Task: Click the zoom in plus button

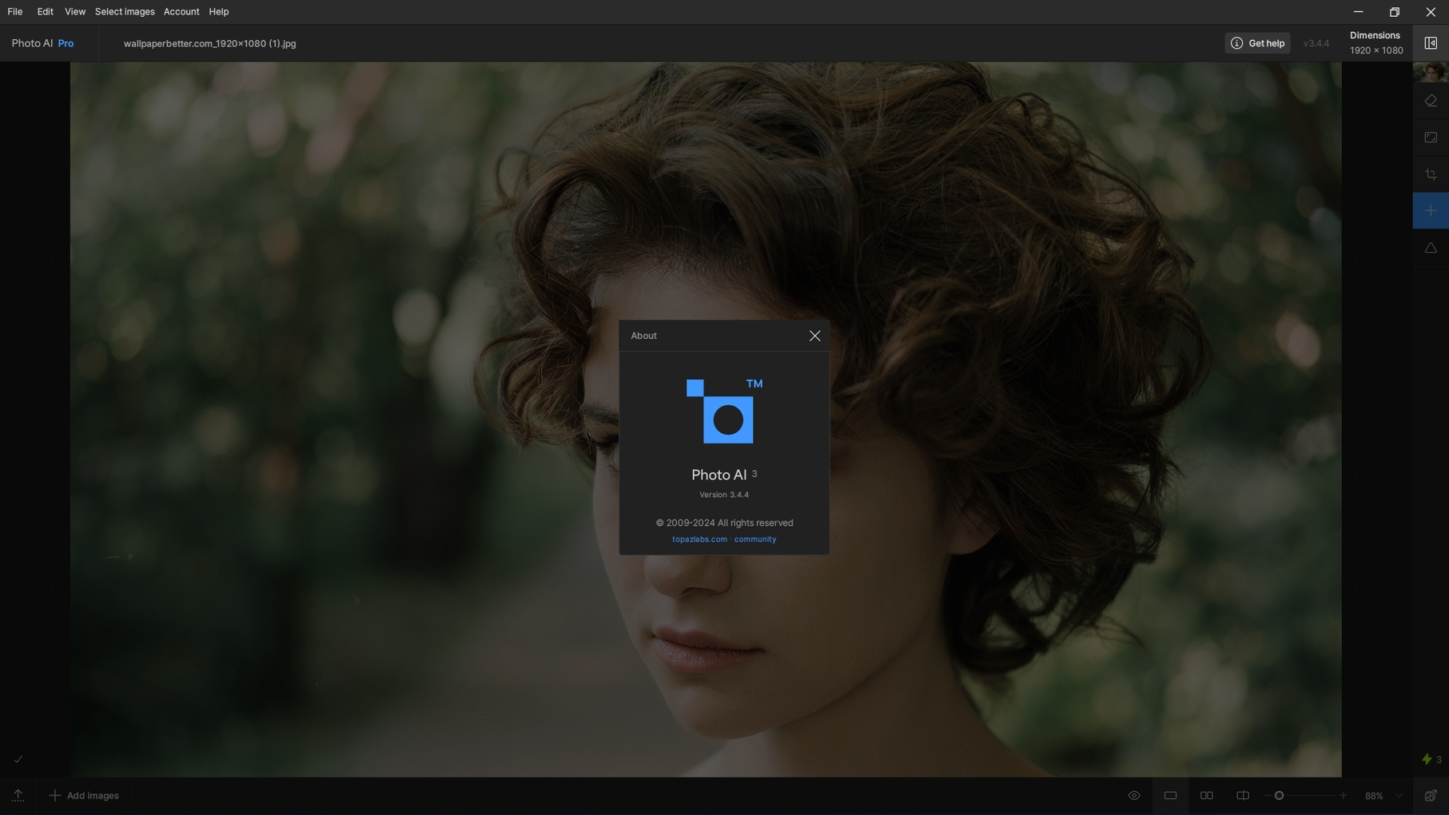Action: tap(1344, 796)
